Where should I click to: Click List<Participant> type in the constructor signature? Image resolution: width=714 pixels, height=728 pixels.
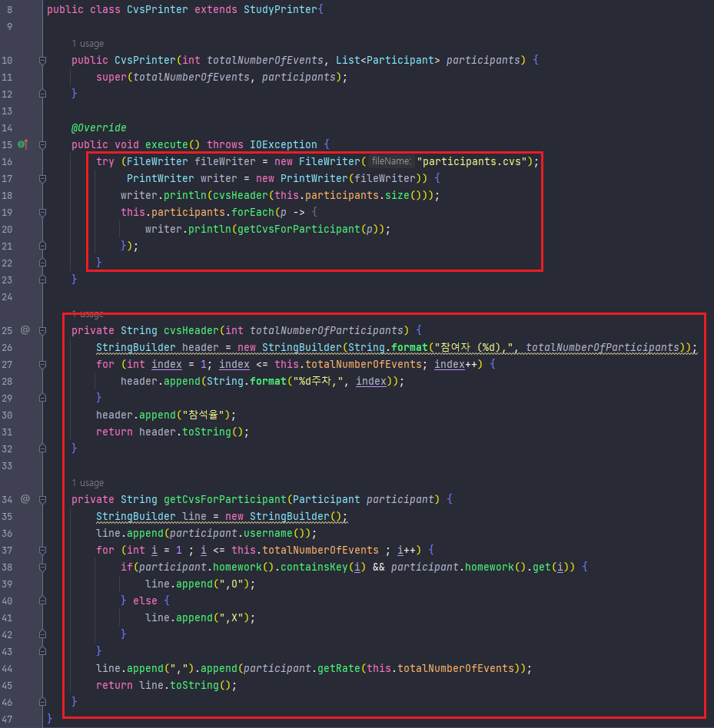coord(388,61)
